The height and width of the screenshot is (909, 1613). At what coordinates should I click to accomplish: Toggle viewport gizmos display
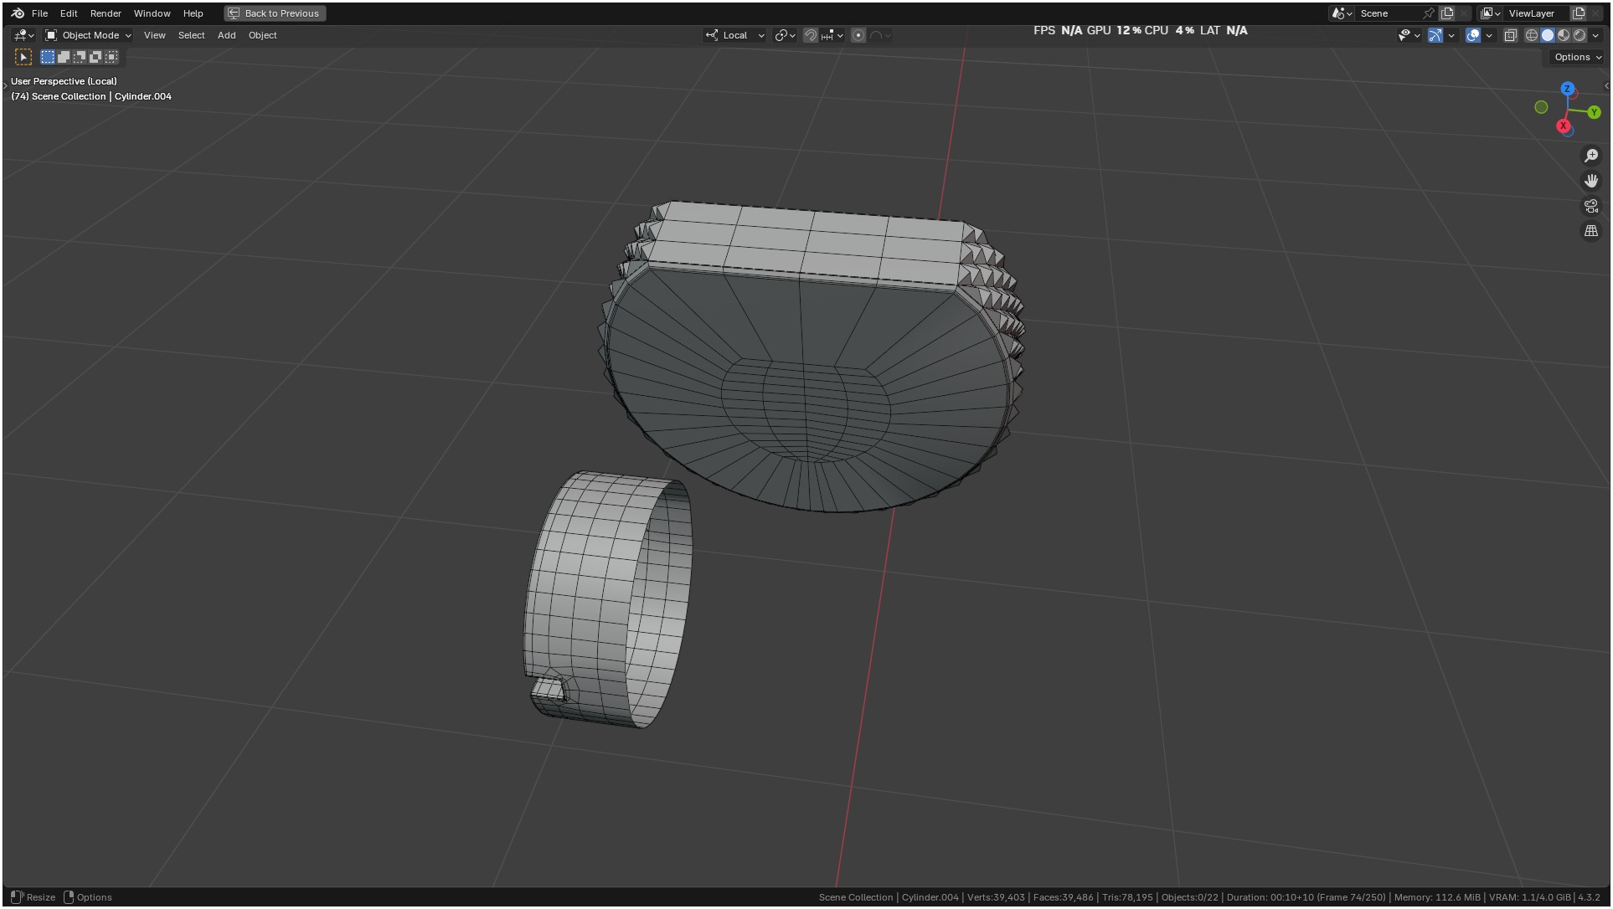point(1435,35)
